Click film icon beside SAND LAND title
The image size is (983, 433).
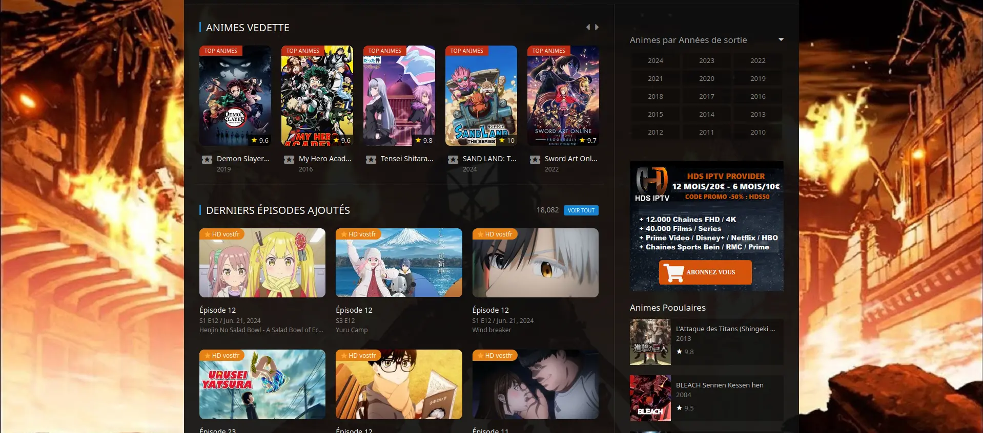[x=453, y=159]
